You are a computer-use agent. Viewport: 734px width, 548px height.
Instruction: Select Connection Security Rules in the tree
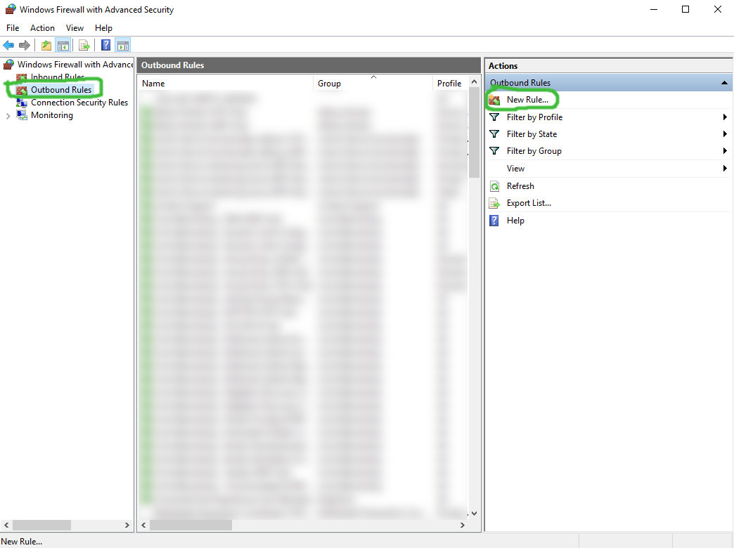pyautogui.click(x=79, y=103)
